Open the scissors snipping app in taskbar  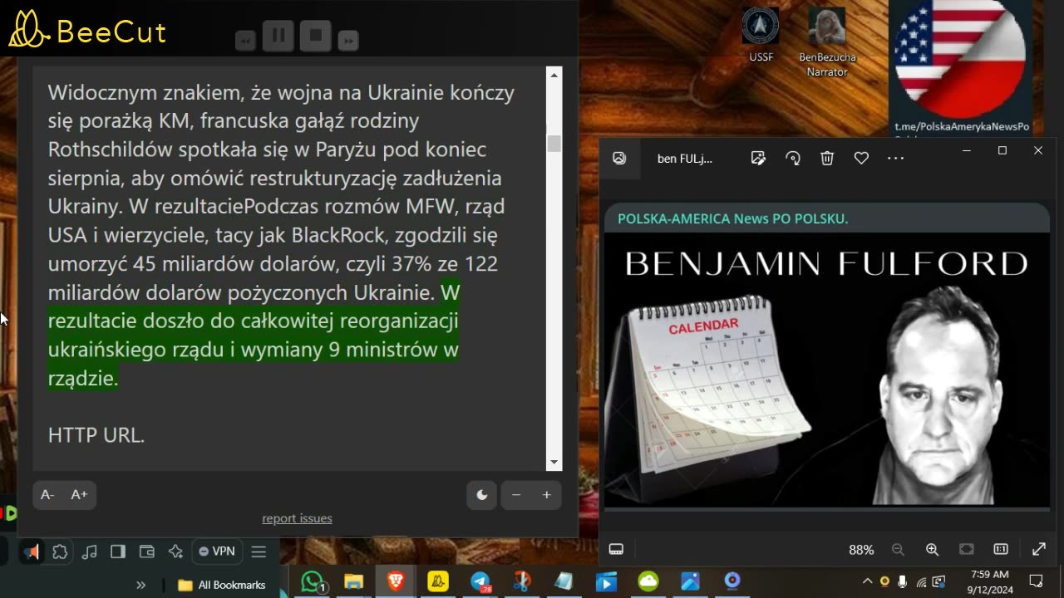point(522,581)
